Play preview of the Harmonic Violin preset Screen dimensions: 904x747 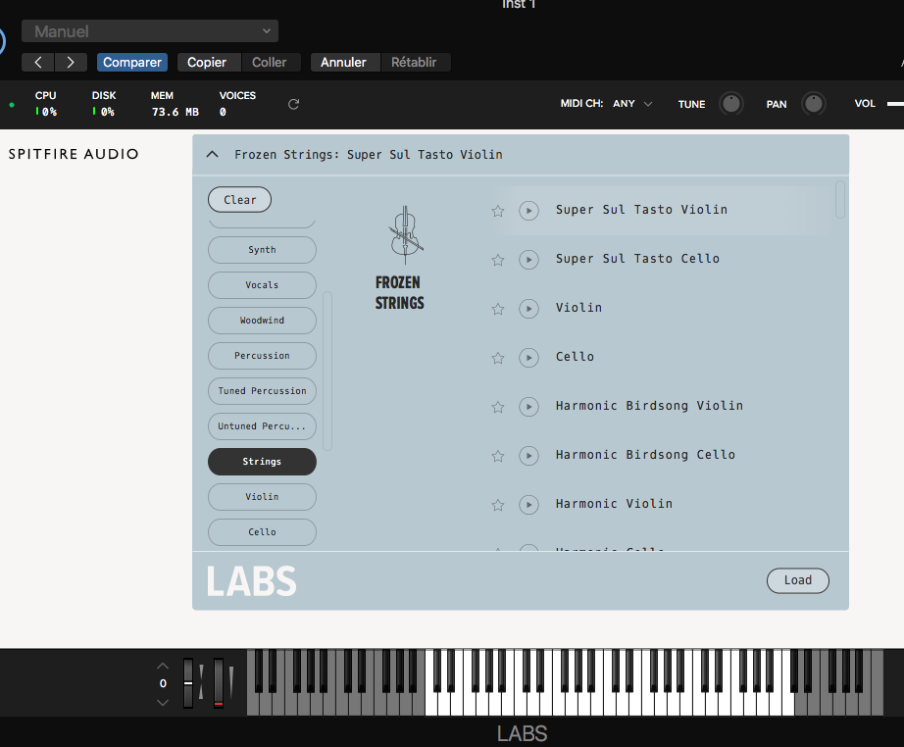pyautogui.click(x=528, y=504)
